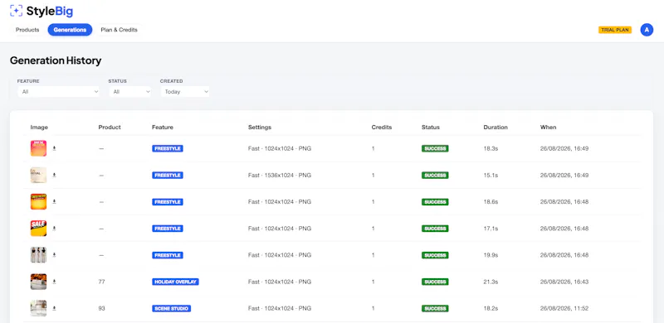The height and width of the screenshot is (323, 664).
Task: Click the When column header
Action: (549, 128)
